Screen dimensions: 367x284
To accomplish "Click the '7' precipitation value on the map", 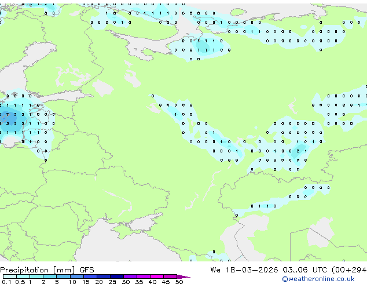I will 8,115.
